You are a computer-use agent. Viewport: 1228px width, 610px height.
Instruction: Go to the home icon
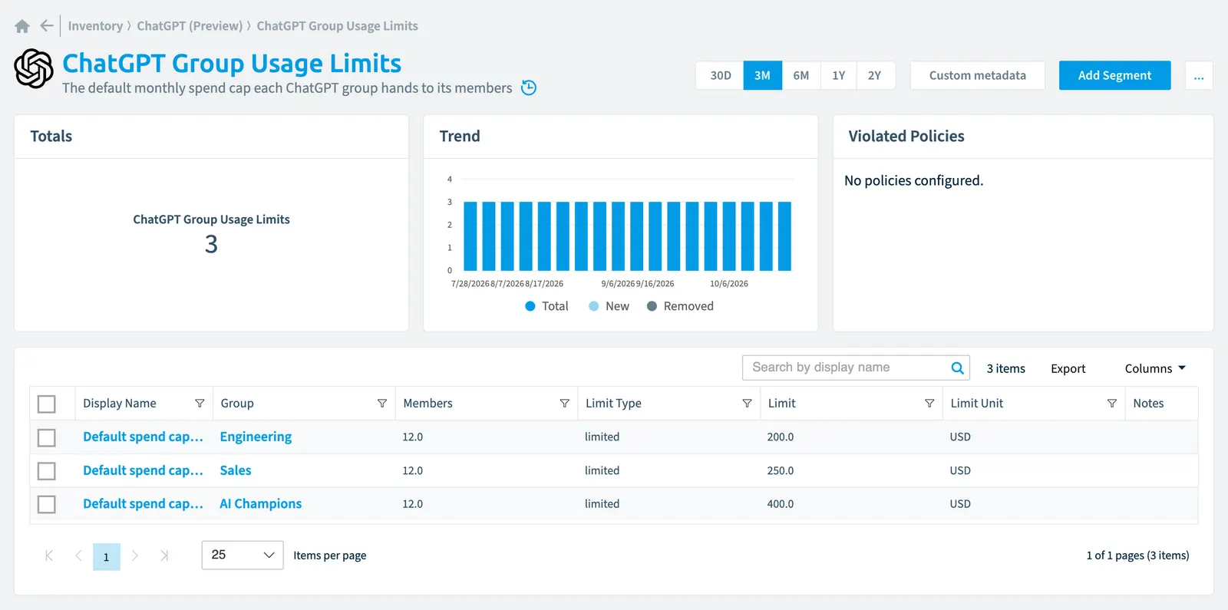point(22,26)
